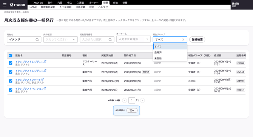Open the 物件 tab
The image size is (253, 137).
pyautogui.click(x=50, y=3)
